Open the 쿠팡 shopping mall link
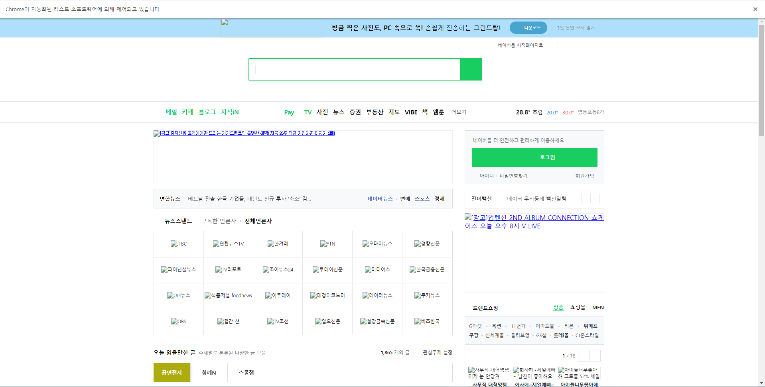 pyautogui.click(x=473, y=335)
